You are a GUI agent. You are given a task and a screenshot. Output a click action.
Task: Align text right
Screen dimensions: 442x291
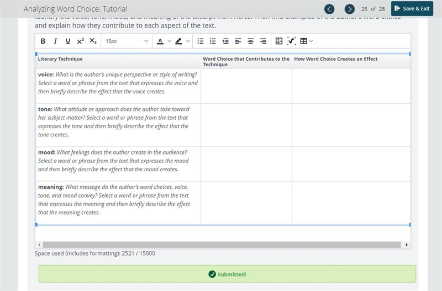click(263, 41)
